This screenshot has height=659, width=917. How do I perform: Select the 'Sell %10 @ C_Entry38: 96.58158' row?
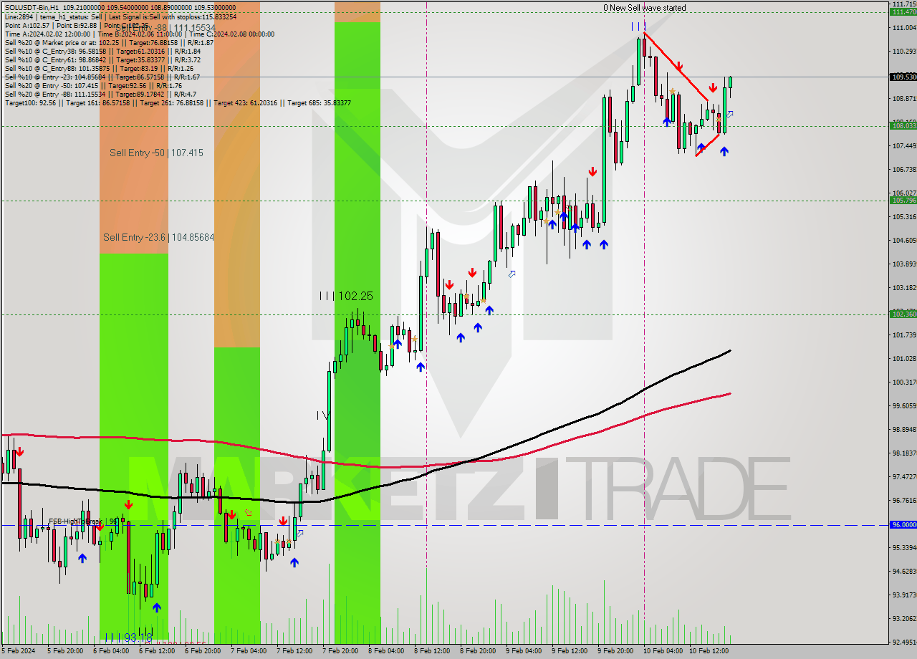point(102,51)
